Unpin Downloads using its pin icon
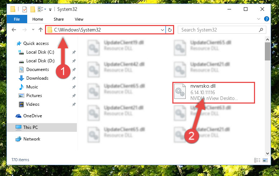Viewport: 279px width, 176px height. pos(74,78)
